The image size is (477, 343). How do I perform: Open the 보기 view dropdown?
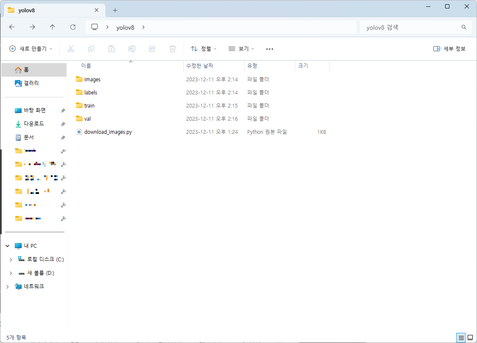(x=241, y=49)
